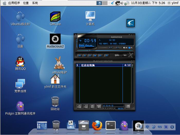Click the 00:59 time display in Audacious
The image size is (180, 135).
[x=90, y=41]
